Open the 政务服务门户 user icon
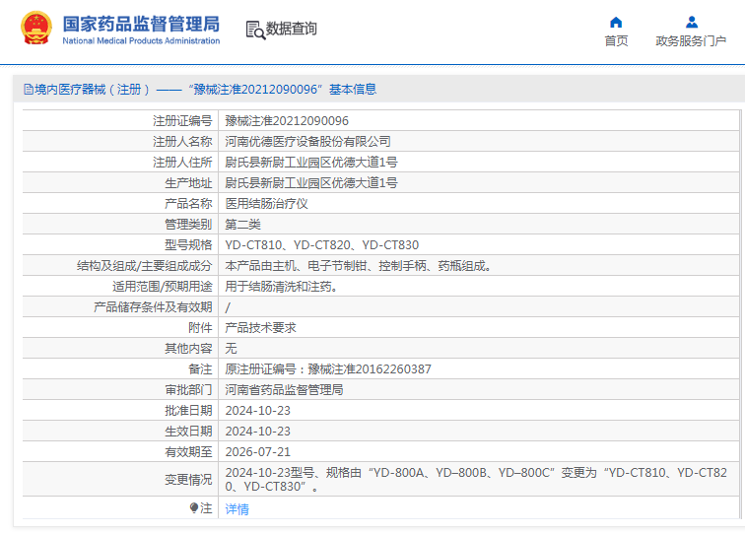745x534 pixels. (x=692, y=23)
